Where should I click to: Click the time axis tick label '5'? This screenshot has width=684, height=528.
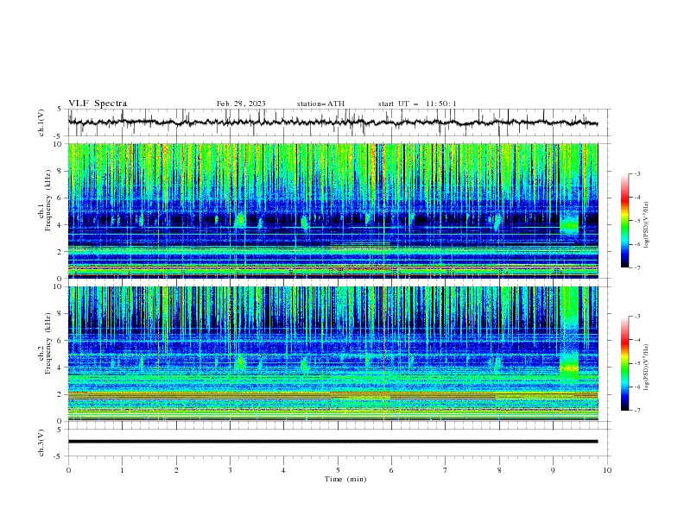pos(338,470)
